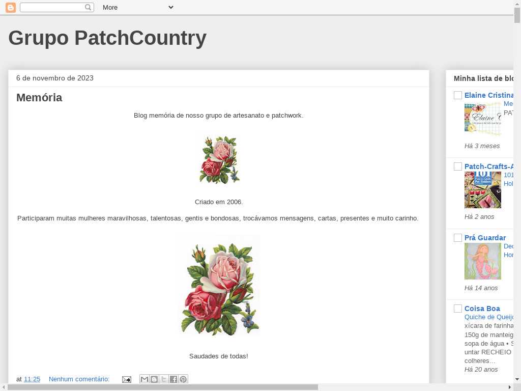
Task: Click the Blog memória de nosso grupo sentence
Action: tap(219, 116)
